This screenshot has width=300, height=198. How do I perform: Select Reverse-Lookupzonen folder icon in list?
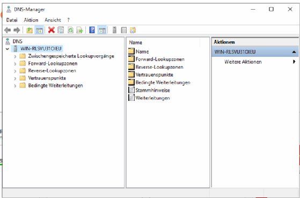131,67
